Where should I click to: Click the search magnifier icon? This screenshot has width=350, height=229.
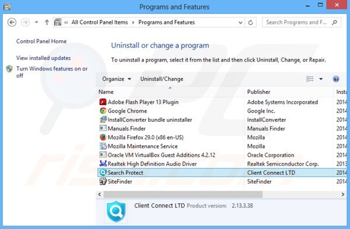pyautogui.click(x=334, y=22)
